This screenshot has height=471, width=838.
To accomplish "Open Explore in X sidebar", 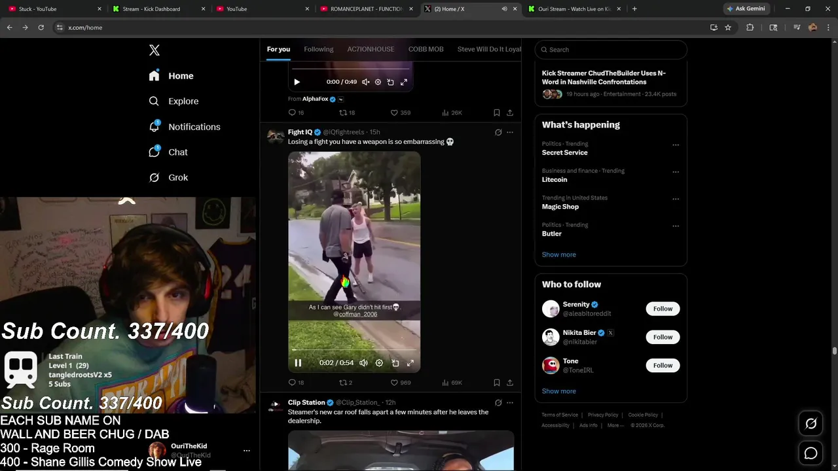I will point(174,101).
